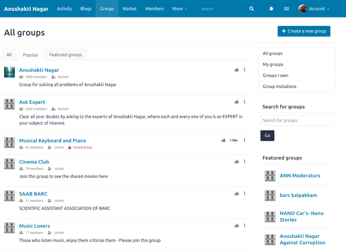This screenshot has width=346, height=251.
Task: Like the Ask Expert group
Action: click(236, 102)
